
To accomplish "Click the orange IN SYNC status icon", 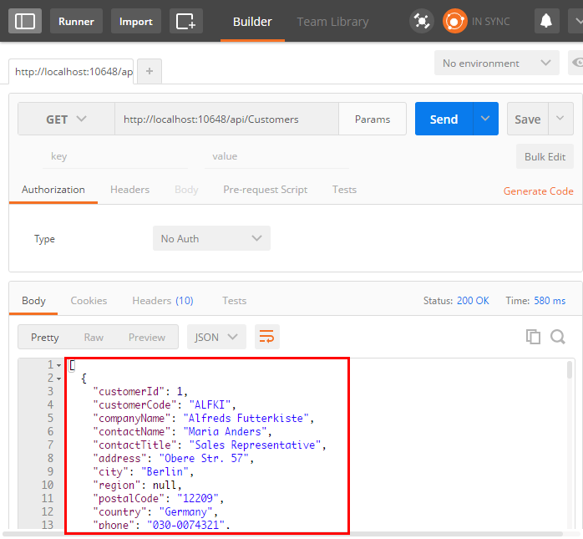I will pyautogui.click(x=454, y=21).
